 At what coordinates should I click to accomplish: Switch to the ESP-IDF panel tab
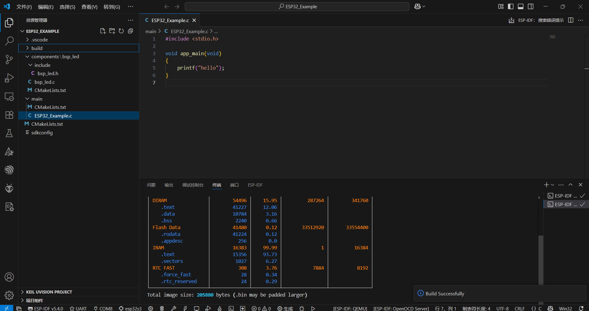[x=255, y=185]
